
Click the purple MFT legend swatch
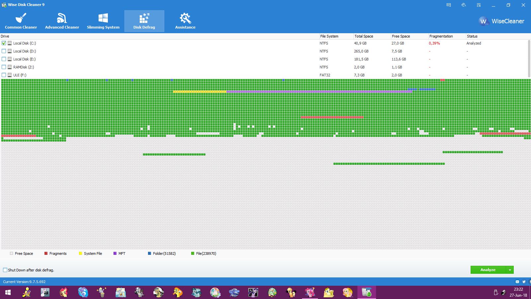point(115,253)
